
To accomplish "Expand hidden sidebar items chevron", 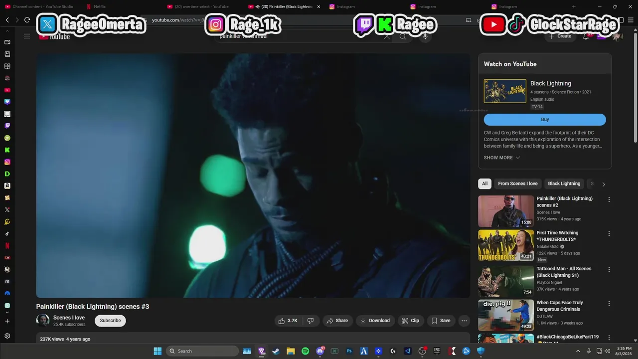I will (7, 313).
